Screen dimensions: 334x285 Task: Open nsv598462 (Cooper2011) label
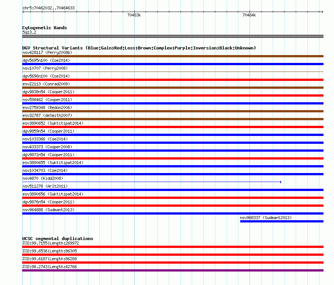tap(47, 100)
